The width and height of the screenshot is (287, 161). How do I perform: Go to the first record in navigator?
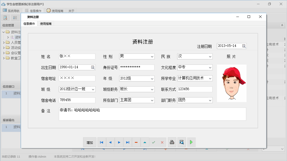[x=102, y=142]
